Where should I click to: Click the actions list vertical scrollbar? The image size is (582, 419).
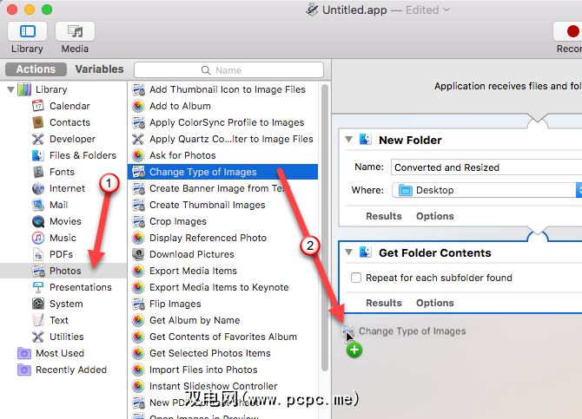324,227
